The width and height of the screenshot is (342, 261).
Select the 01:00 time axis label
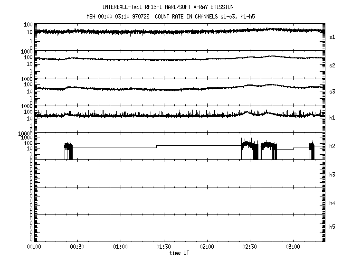coord(120,247)
